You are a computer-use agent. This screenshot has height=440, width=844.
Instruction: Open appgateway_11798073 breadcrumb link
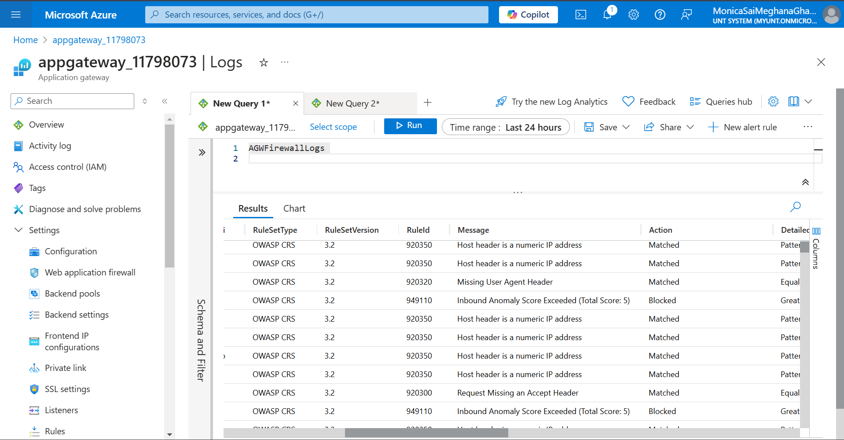tap(99, 40)
